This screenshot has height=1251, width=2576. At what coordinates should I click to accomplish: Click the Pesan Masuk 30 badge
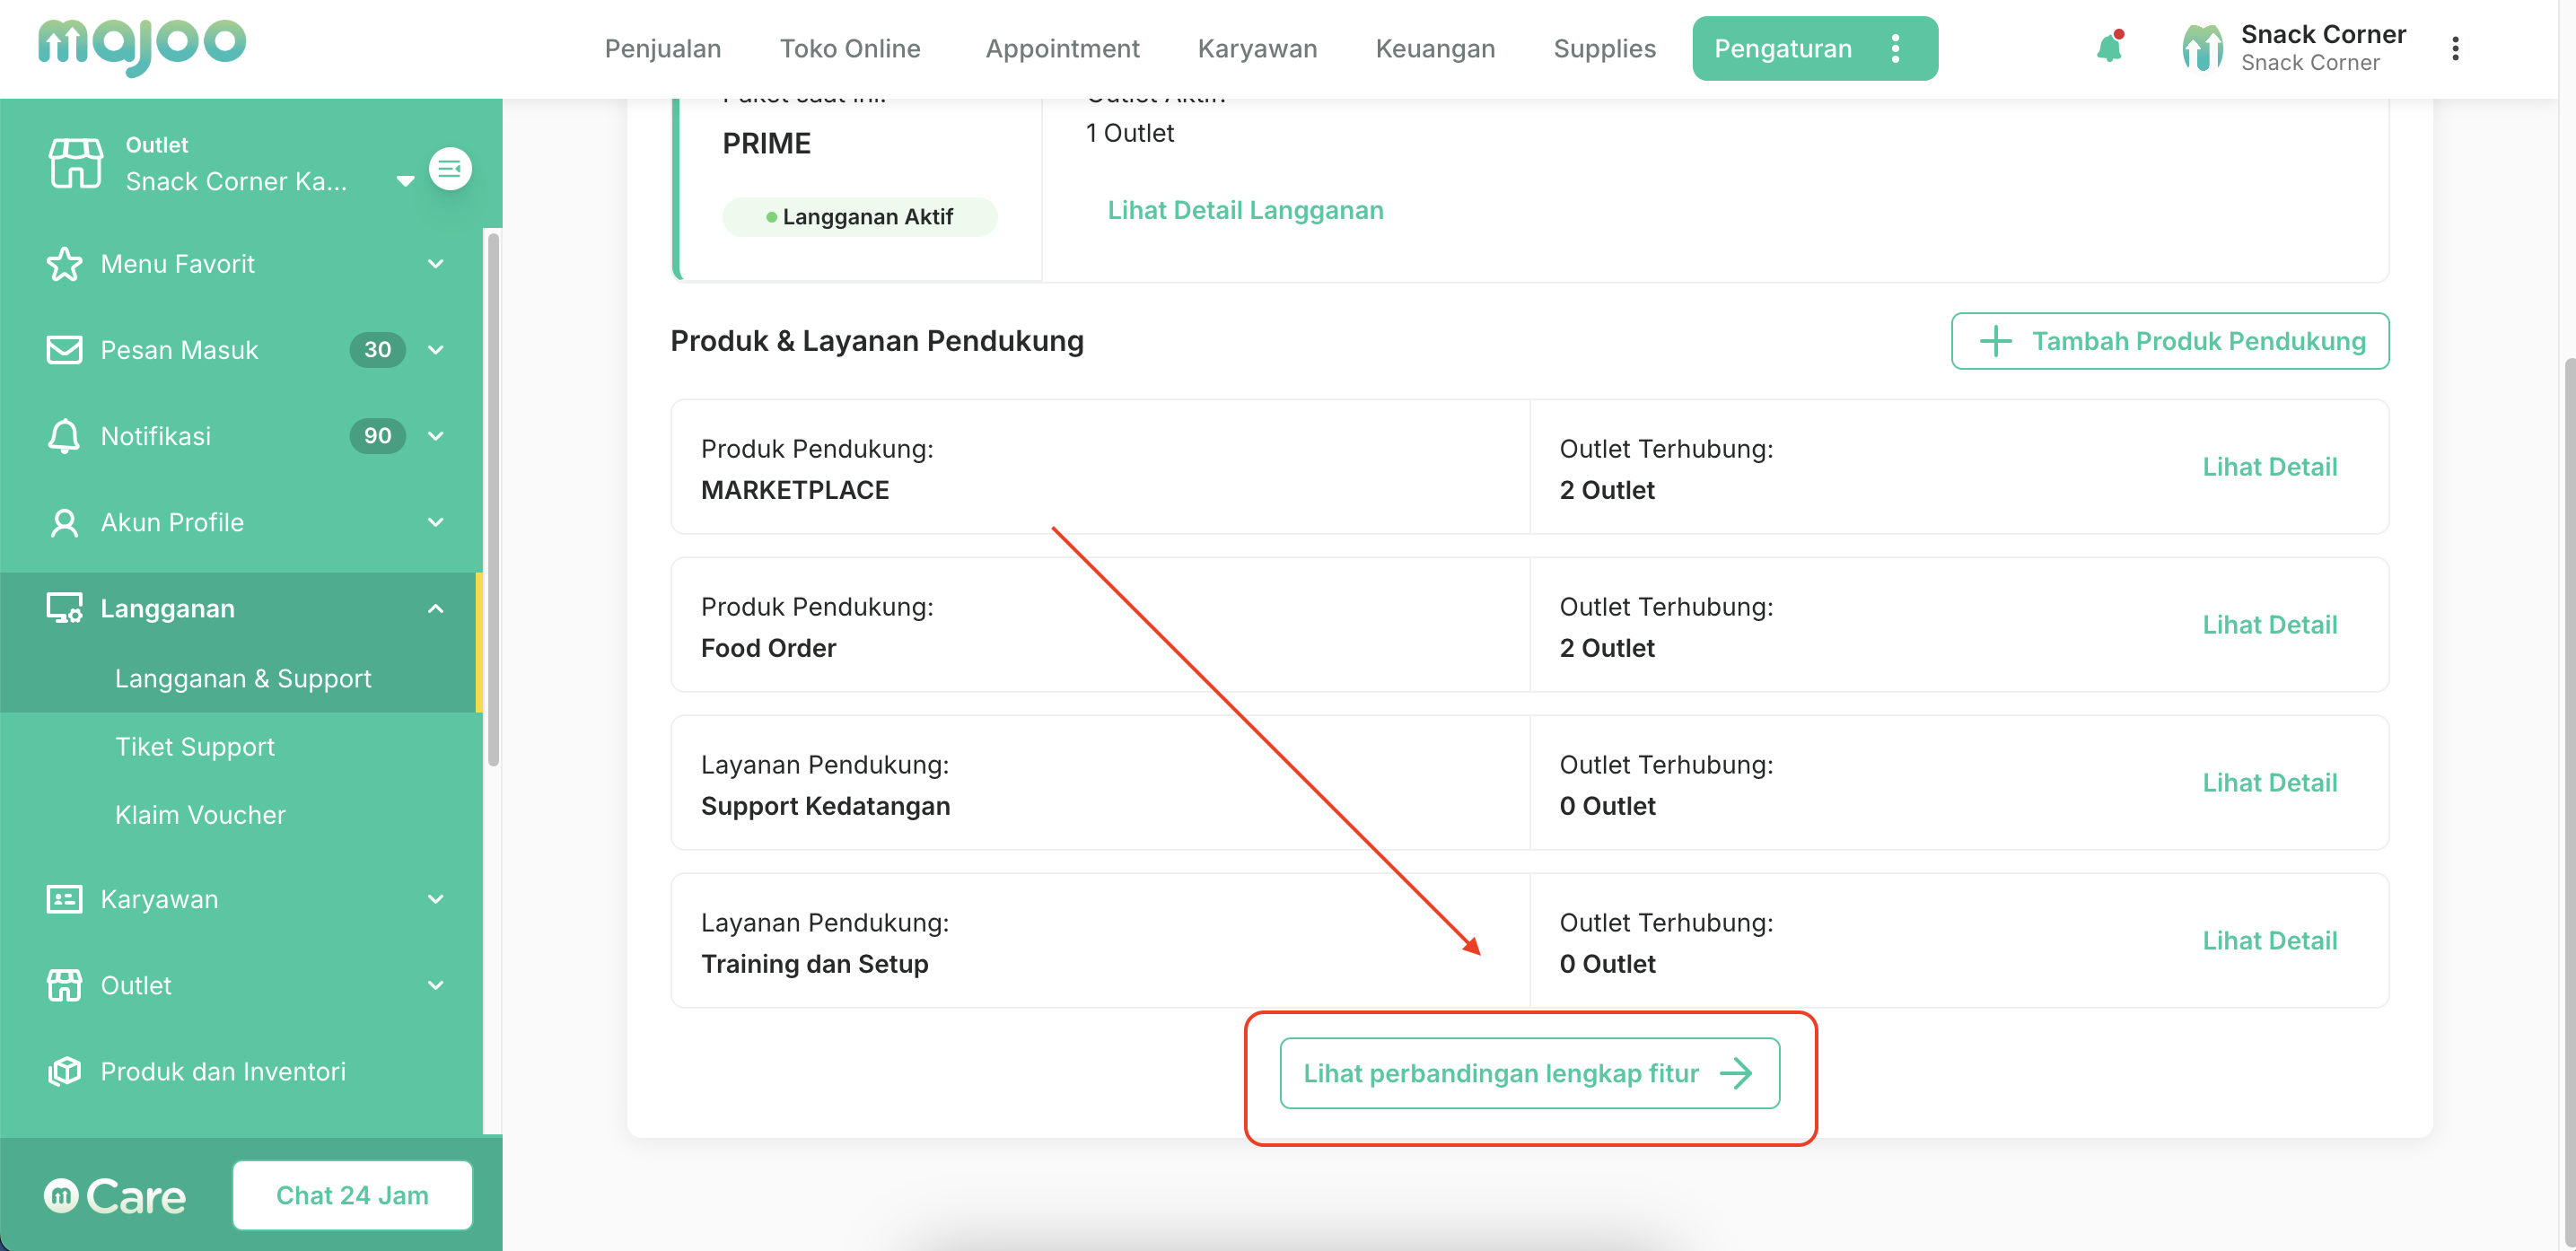378,350
